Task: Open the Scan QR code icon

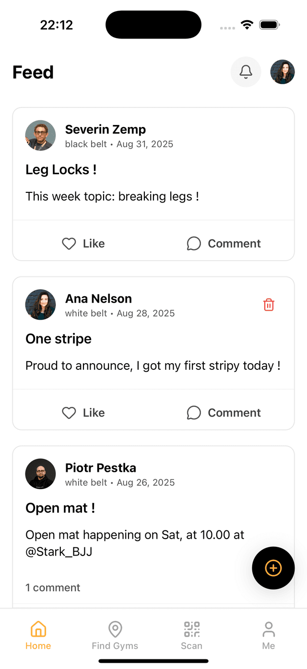Action: click(x=191, y=630)
